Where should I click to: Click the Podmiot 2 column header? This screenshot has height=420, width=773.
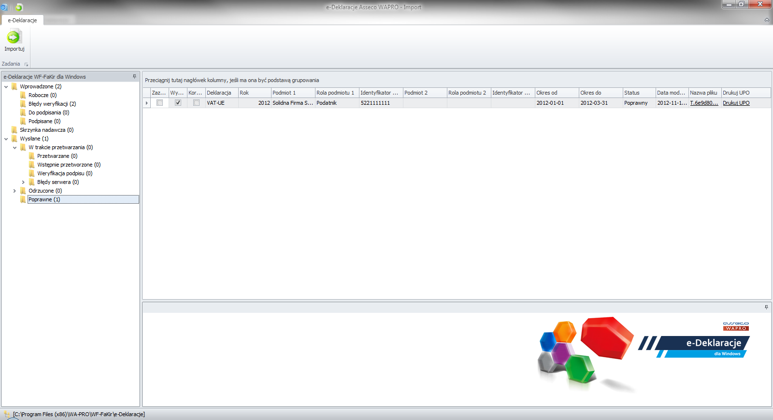tap(425, 93)
